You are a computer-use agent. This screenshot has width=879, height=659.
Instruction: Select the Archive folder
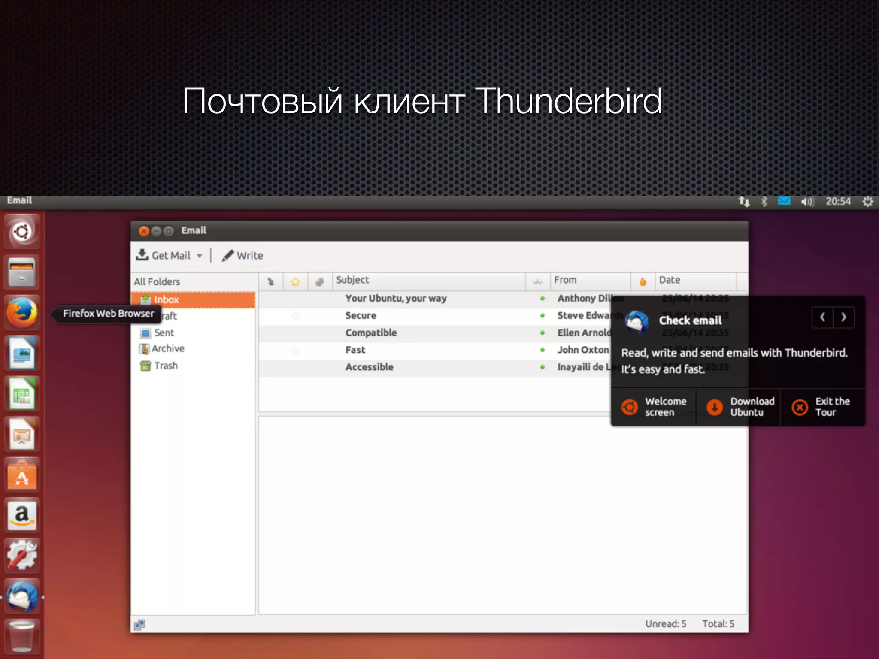click(162, 349)
